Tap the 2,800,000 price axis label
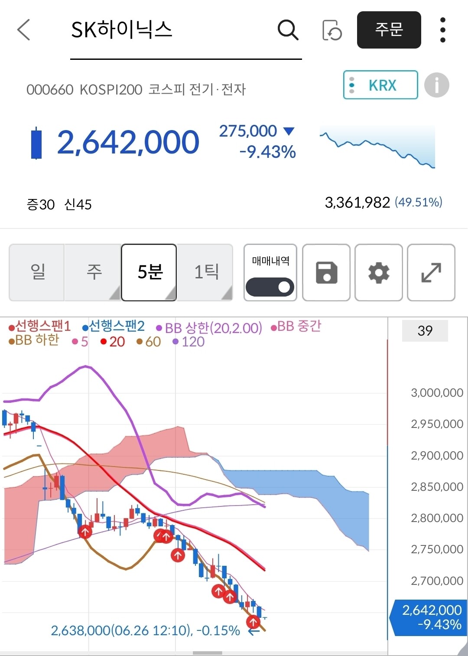 pos(437,518)
